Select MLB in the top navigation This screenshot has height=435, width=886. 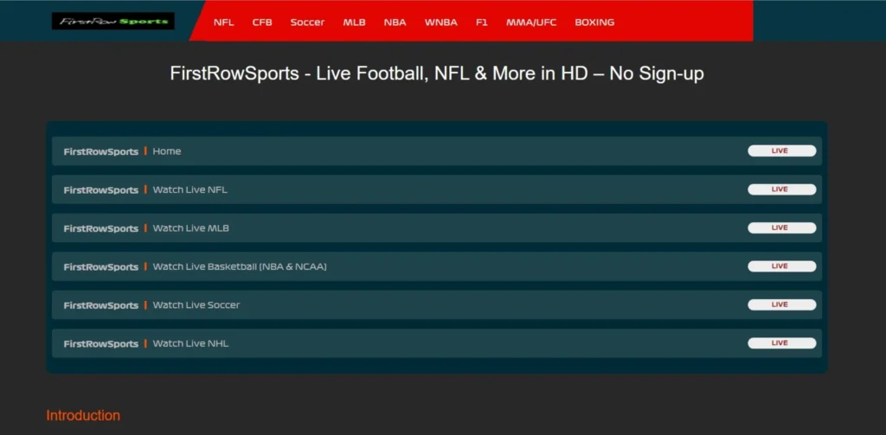354,22
